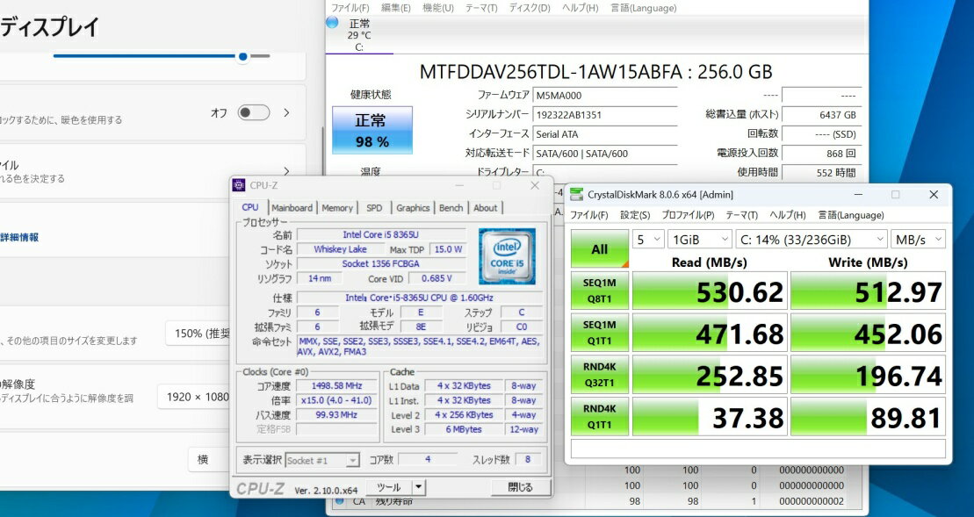Click the CrystalDiskMark title bar icon

pos(576,194)
